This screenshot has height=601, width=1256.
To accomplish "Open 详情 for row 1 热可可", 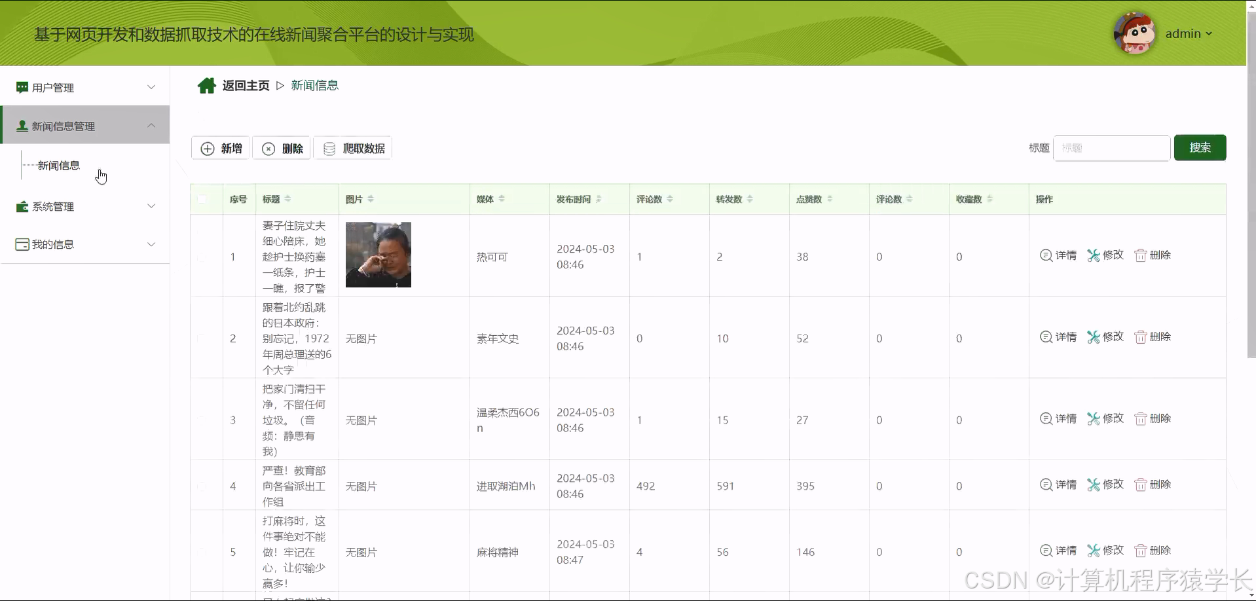I will coord(1058,255).
